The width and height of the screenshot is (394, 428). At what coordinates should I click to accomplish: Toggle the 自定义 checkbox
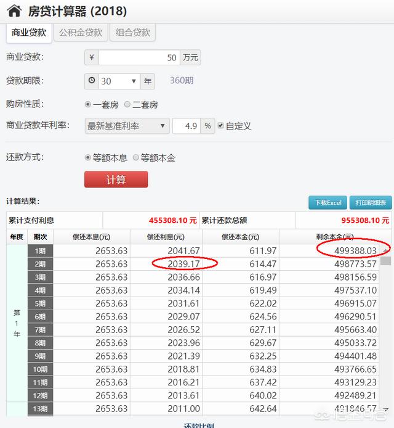pos(221,126)
